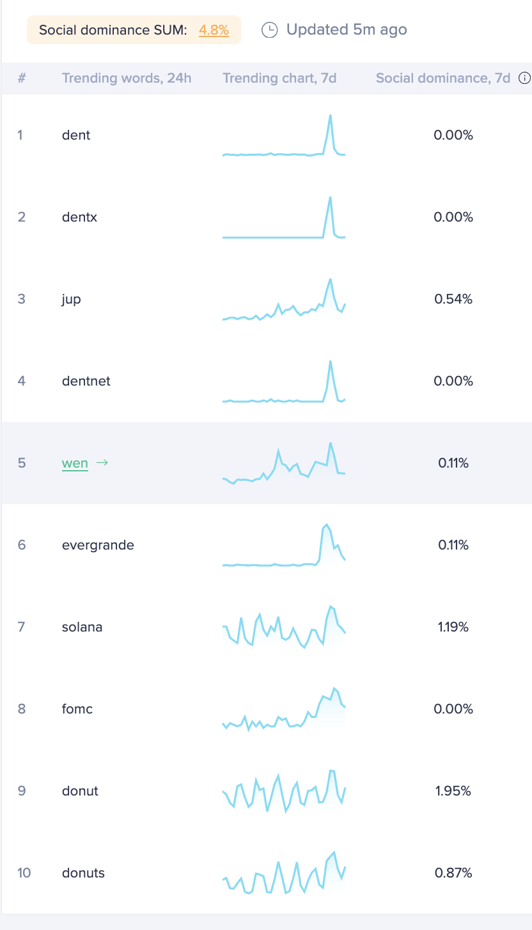This screenshot has height=930, width=532.
Task: Click the sparkline chart for fomc
Action: coord(284,709)
